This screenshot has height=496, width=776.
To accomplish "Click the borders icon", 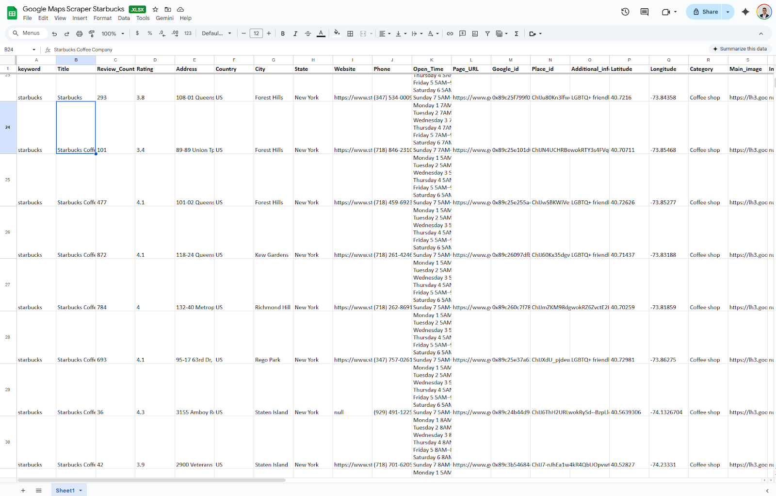I will click(x=350, y=33).
